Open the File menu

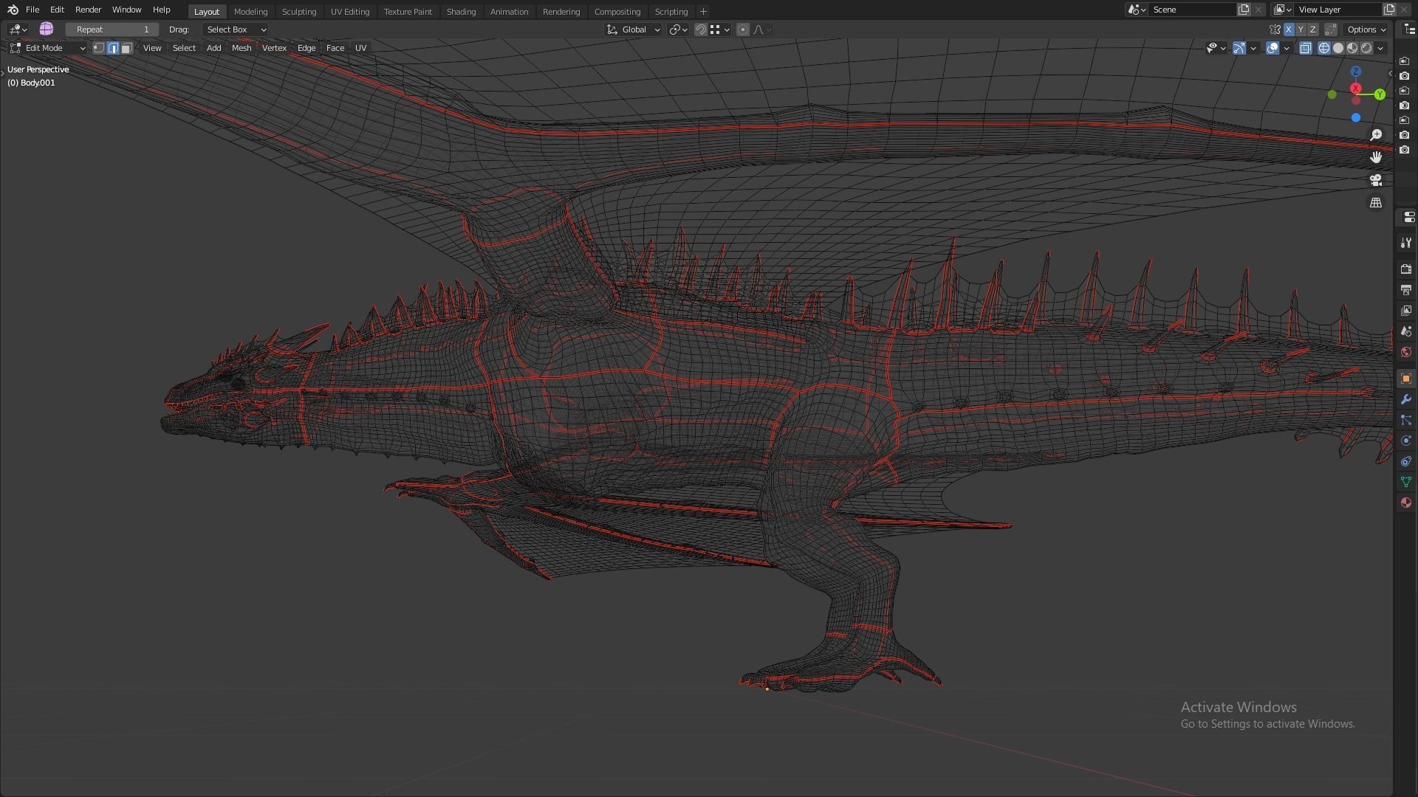click(x=32, y=10)
